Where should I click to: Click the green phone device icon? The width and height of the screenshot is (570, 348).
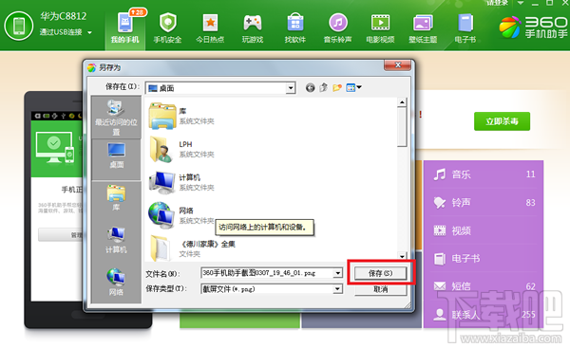click(x=19, y=26)
